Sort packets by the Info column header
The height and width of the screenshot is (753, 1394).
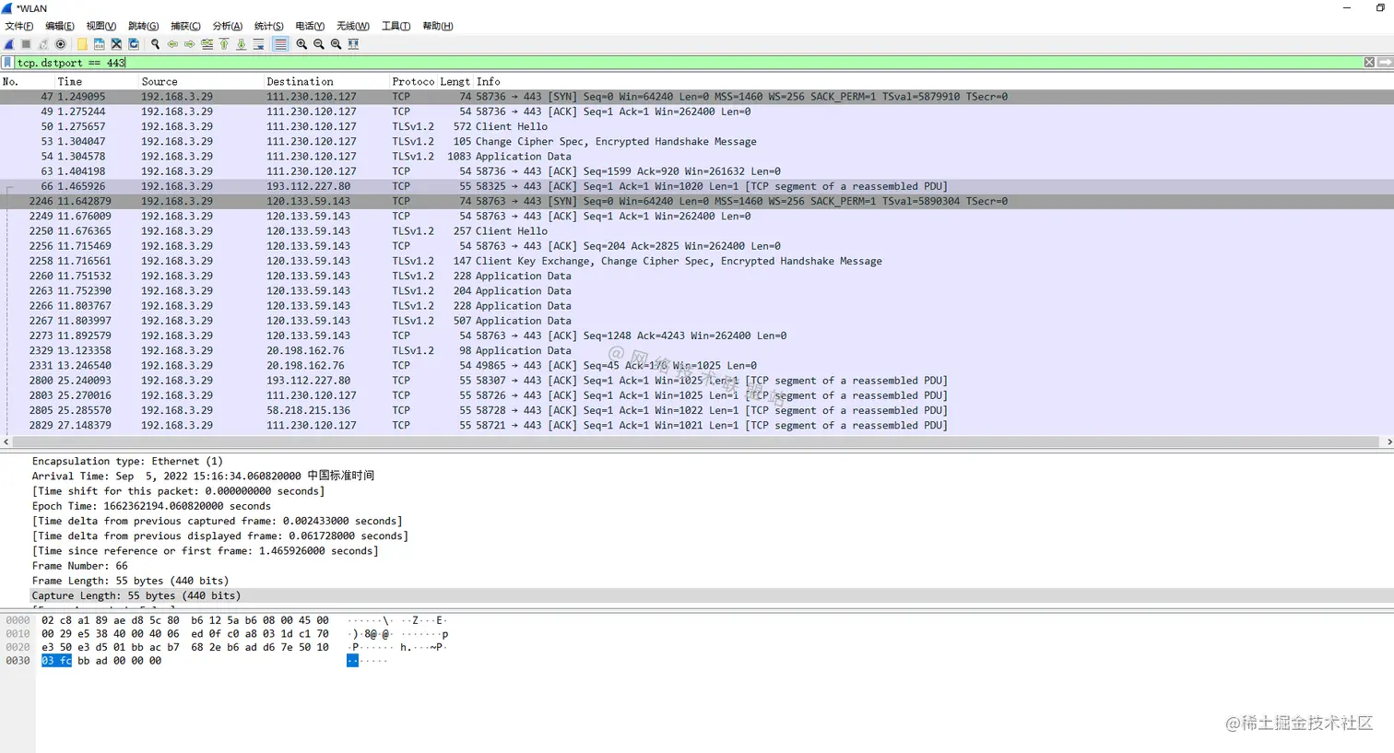(933, 81)
